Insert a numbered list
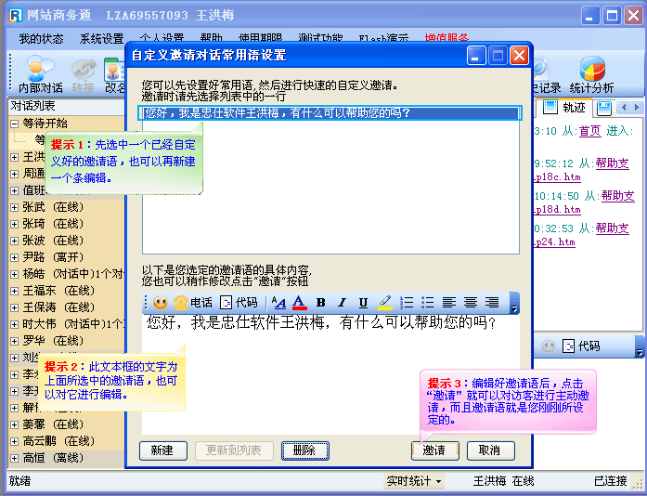Image resolution: width=647 pixels, height=496 pixels. click(x=407, y=303)
